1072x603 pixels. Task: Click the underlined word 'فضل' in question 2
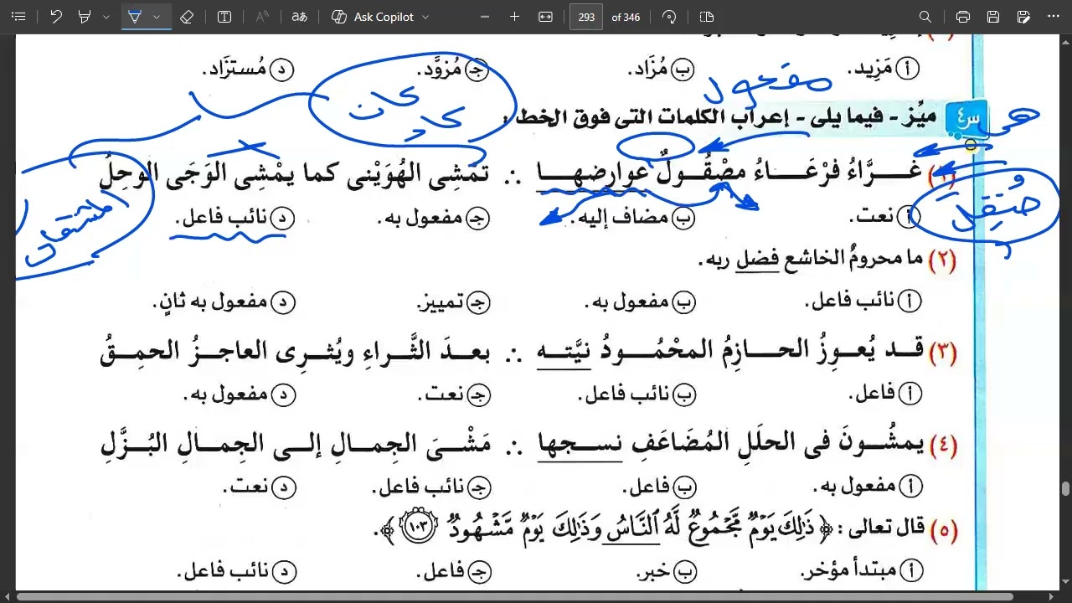(x=757, y=260)
